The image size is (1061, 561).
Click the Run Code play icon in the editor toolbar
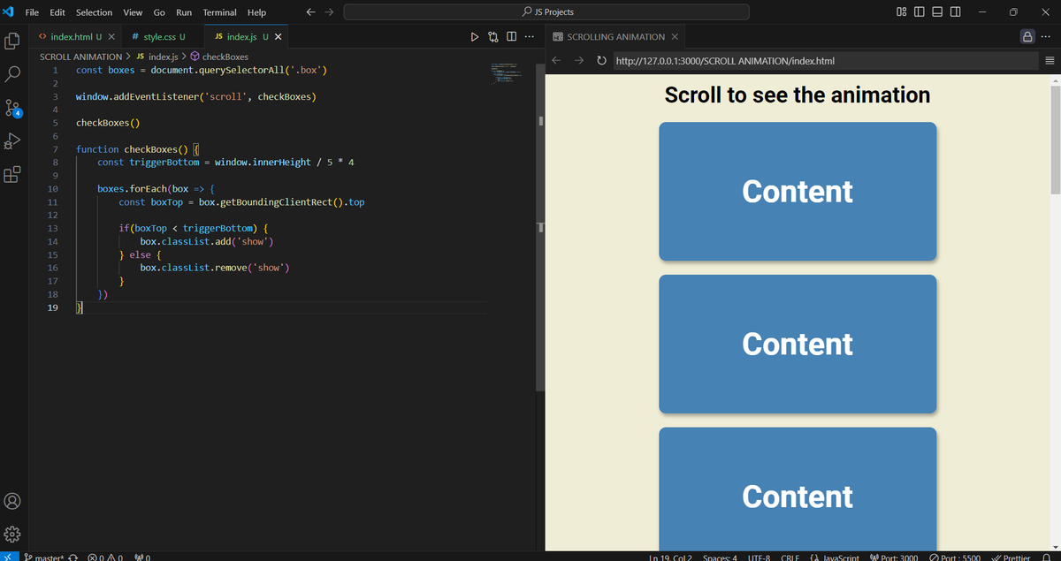click(475, 37)
